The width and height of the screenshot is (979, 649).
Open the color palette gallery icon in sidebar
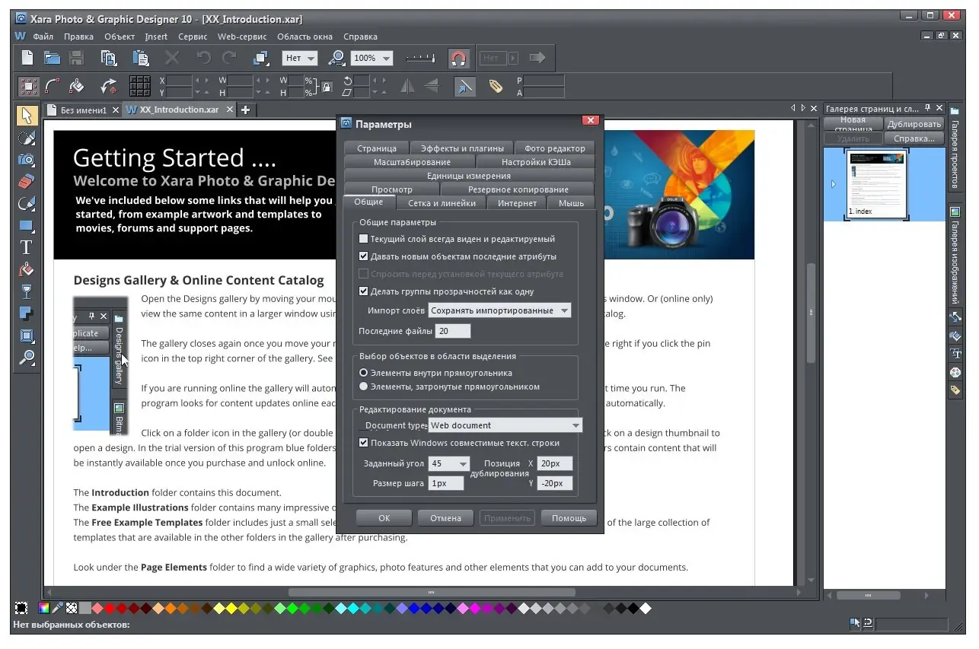(955, 372)
